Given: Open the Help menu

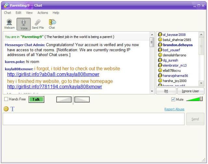Looking at the screenshot, I should tap(56, 13).
